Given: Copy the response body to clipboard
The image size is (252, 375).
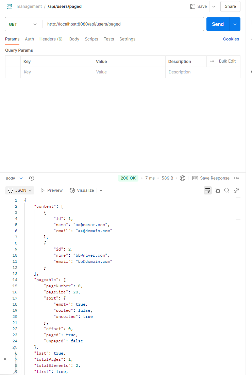Looking at the screenshot, I should 217,190.
